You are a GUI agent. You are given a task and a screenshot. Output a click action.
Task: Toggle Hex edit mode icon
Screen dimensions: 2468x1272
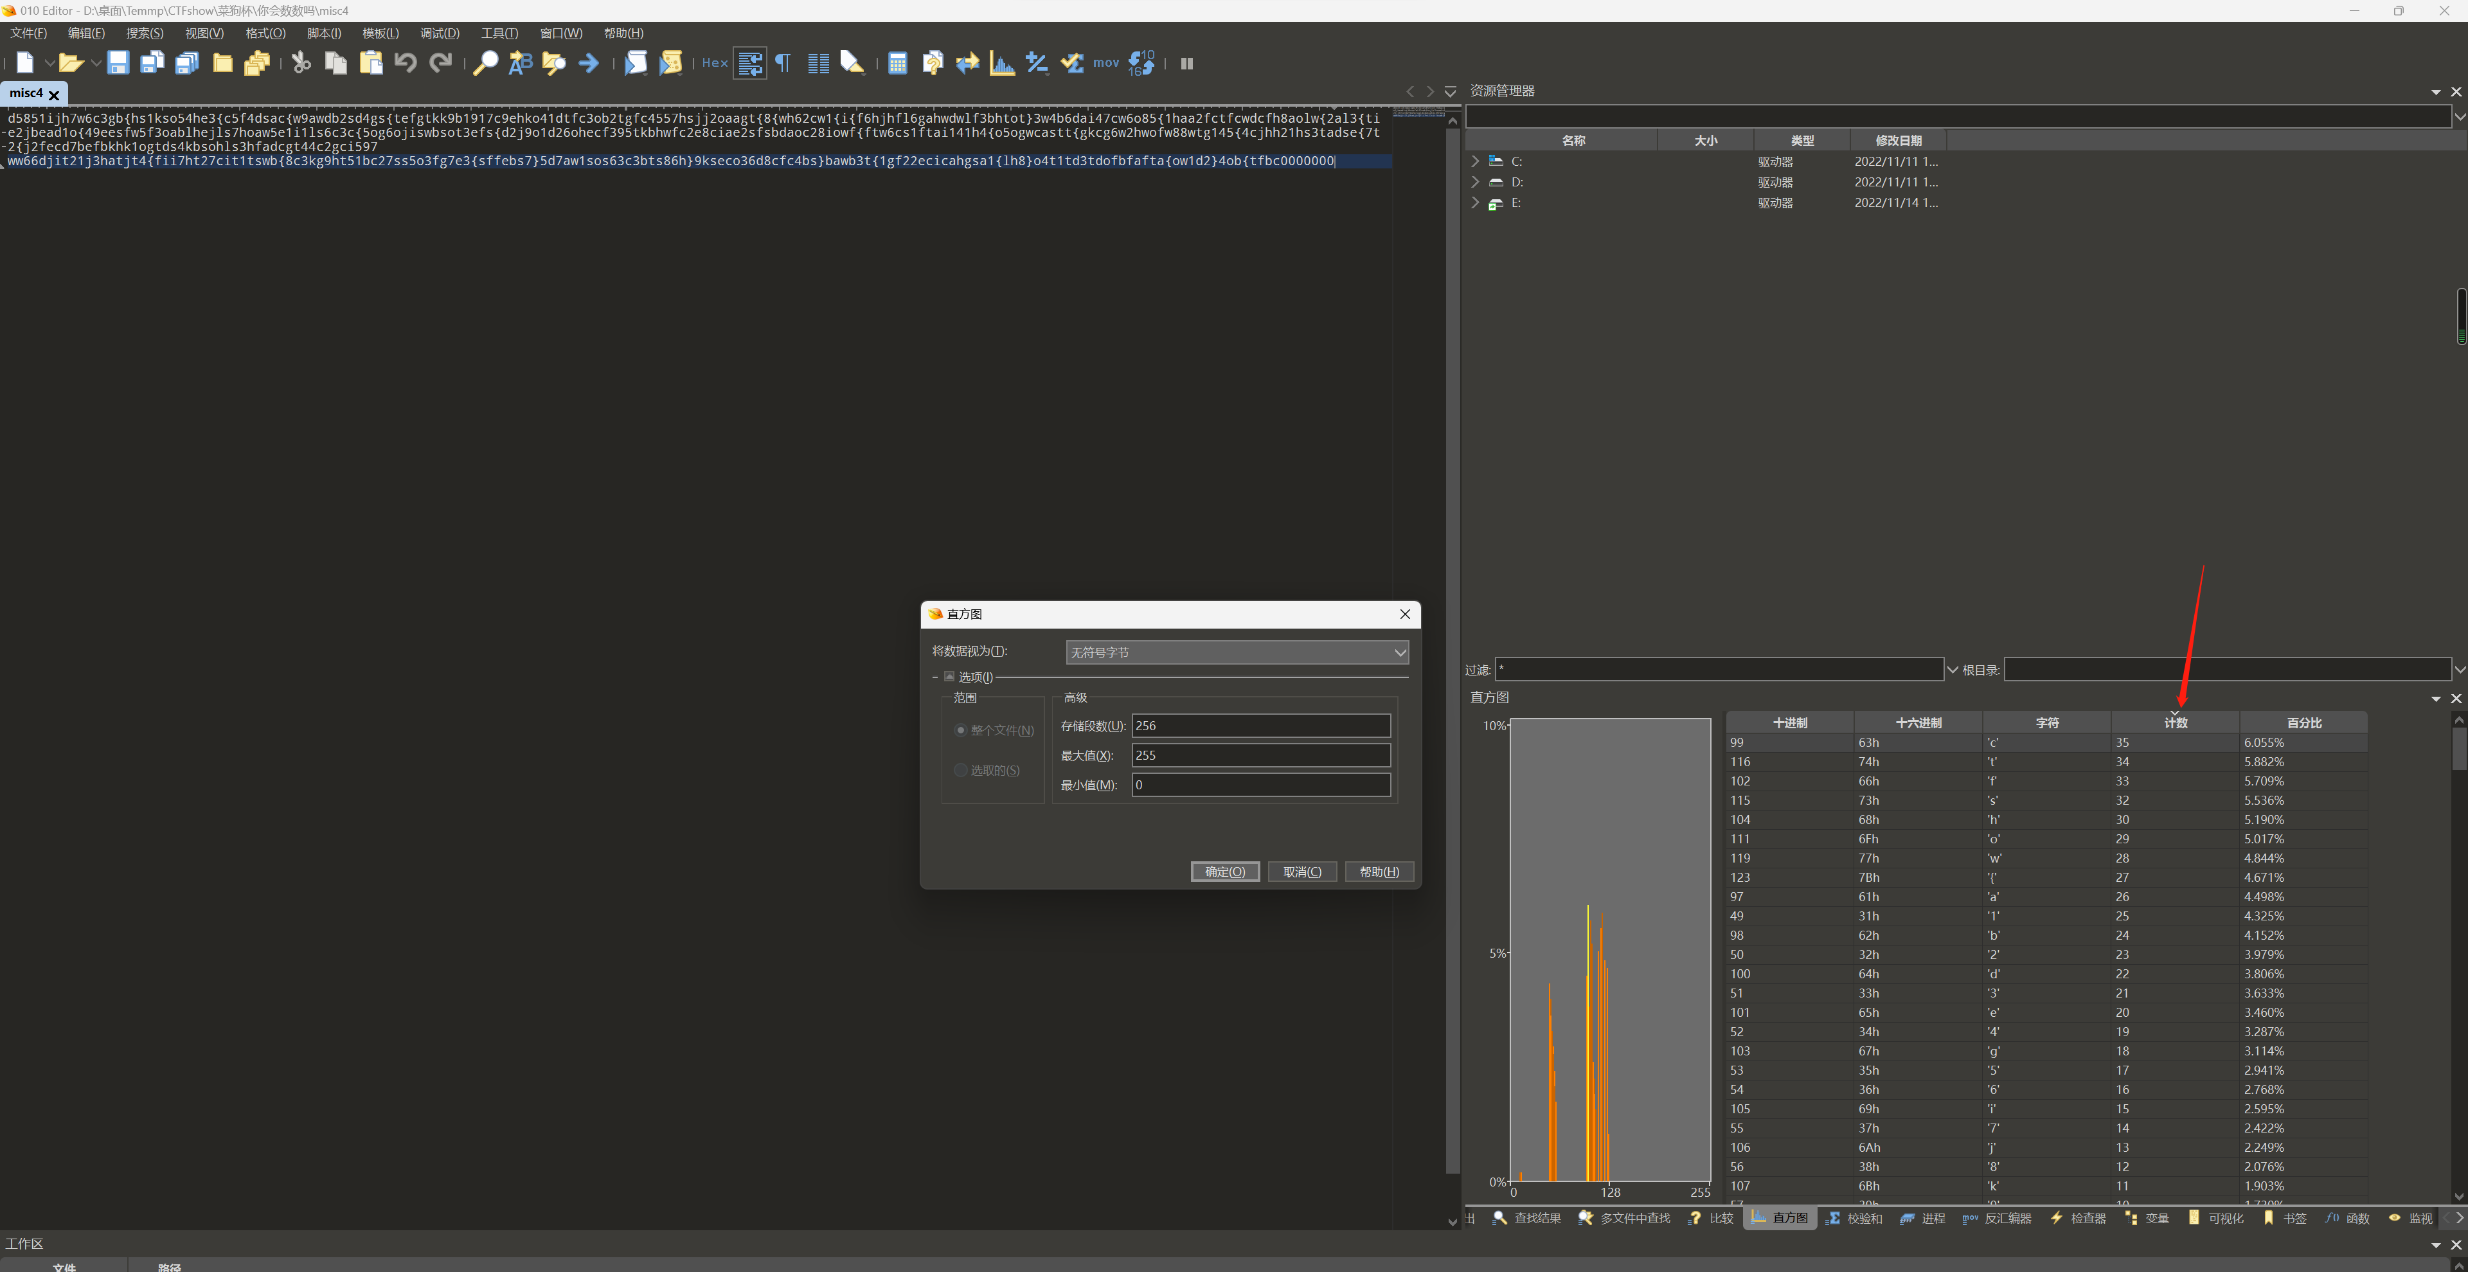coord(715,63)
